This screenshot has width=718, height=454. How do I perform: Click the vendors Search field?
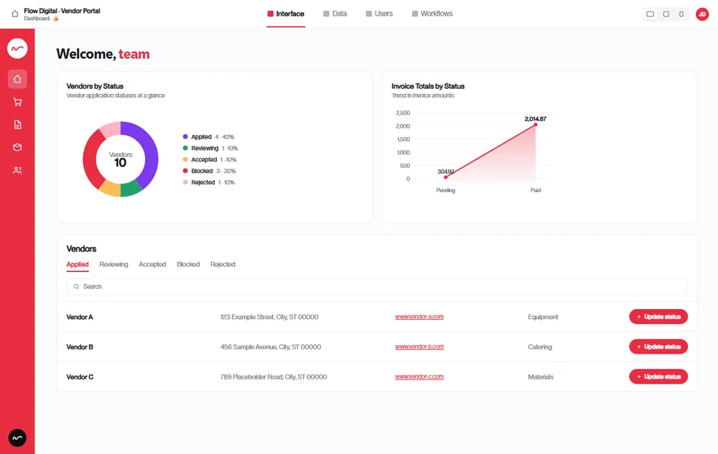click(377, 287)
